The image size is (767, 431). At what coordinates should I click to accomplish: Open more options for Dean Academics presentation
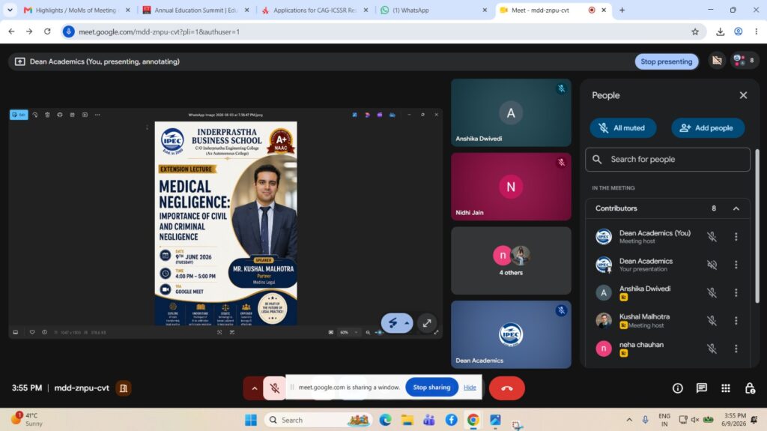(736, 265)
